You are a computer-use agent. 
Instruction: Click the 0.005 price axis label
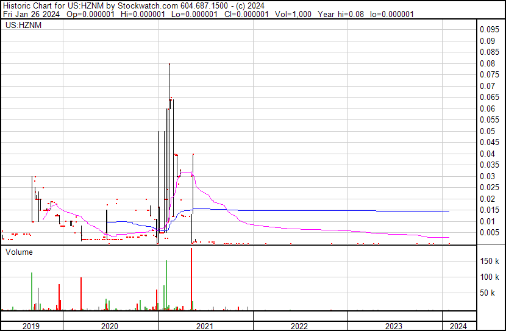coord(488,232)
